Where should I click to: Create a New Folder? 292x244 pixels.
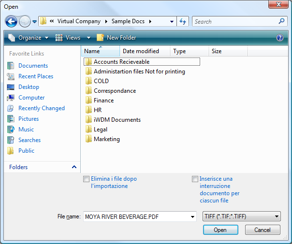click(117, 38)
